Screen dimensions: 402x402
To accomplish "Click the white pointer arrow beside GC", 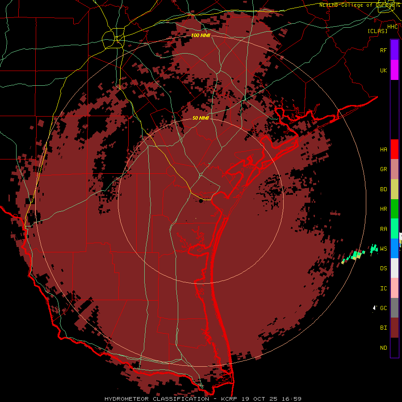I will click(375, 308).
